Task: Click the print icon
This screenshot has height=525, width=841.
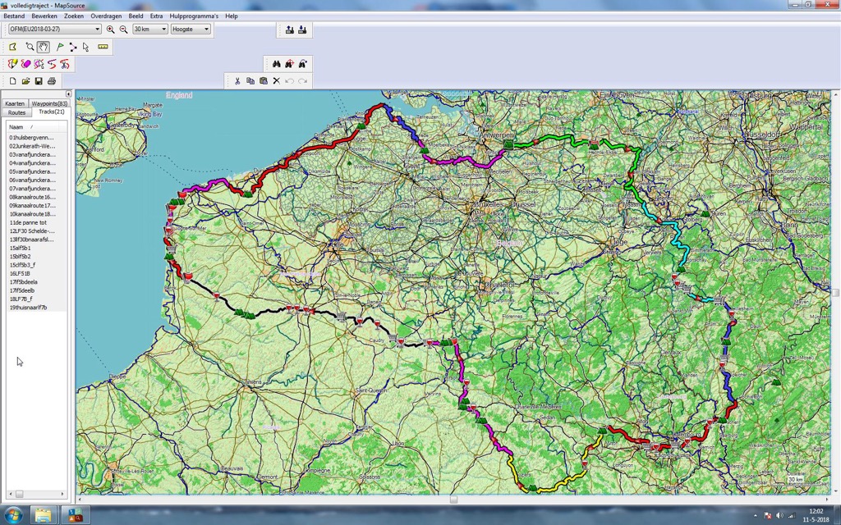Action: coord(52,81)
